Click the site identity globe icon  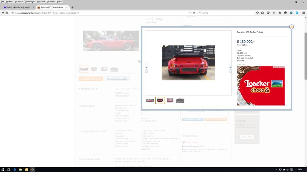[x=13, y=13]
